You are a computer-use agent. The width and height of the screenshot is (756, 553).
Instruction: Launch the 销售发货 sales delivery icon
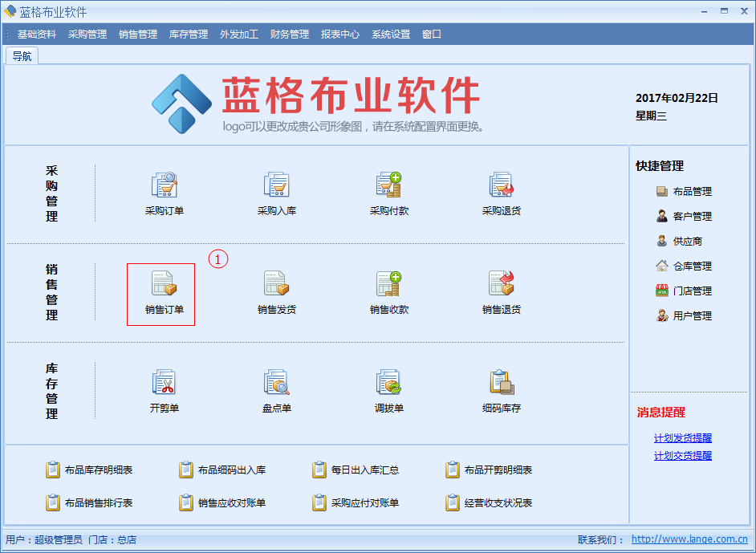(x=276, y=285)
